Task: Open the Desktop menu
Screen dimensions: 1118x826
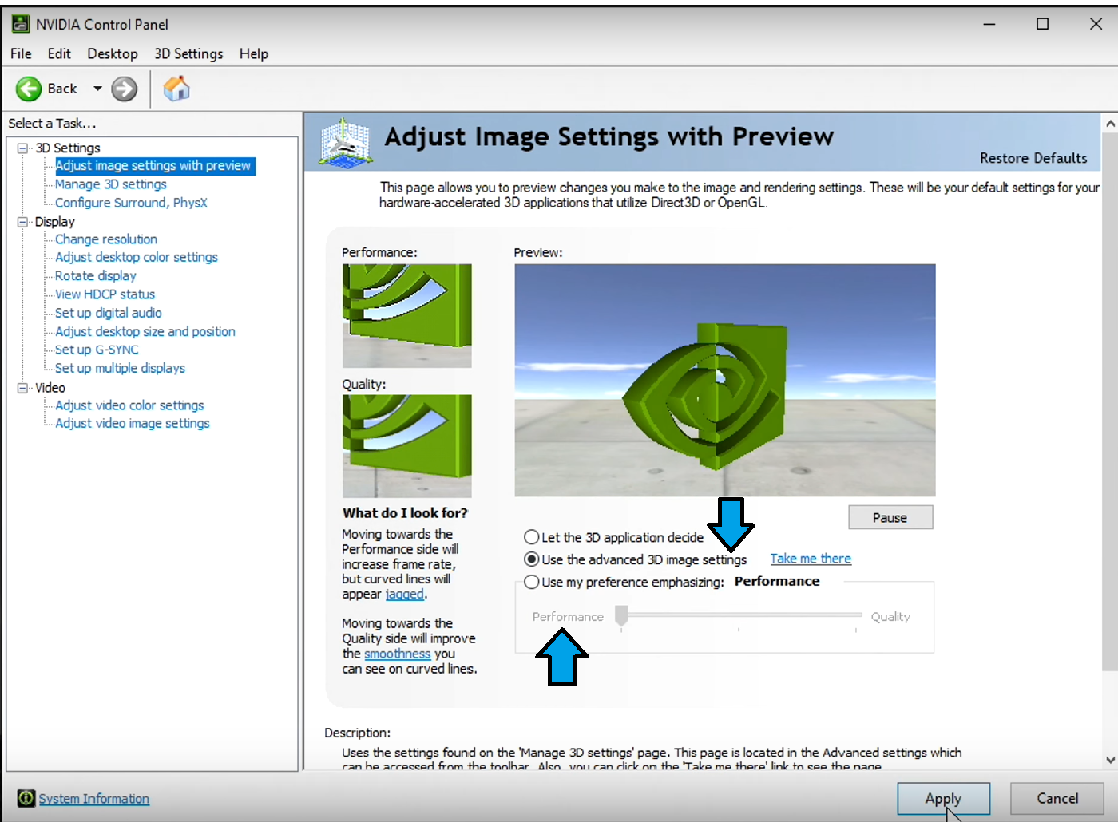Action: [113, 53]
